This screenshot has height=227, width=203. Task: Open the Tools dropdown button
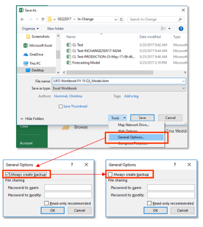tap(117, 118)
